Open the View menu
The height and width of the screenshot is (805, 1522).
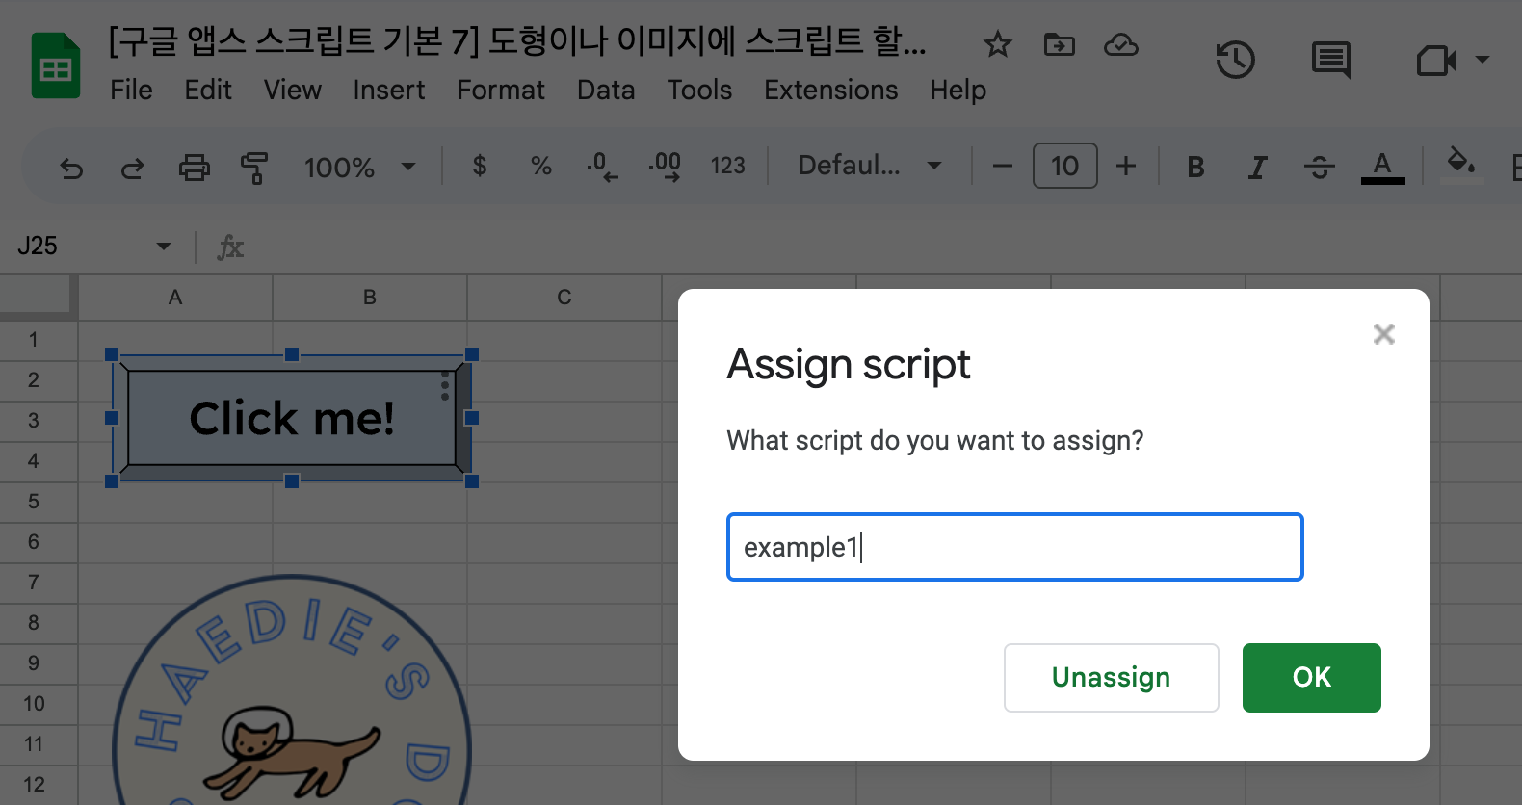click(293, 90)
